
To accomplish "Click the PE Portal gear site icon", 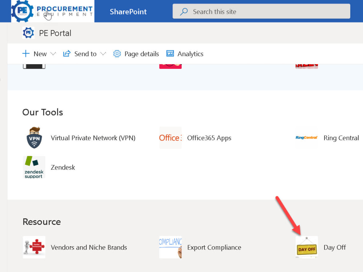I will tap(28, 33).
